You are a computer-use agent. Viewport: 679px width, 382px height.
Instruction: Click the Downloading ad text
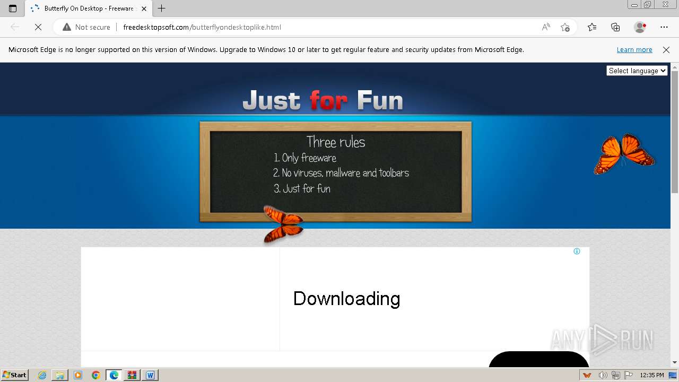pyautogui.click(x=346, y=299)
